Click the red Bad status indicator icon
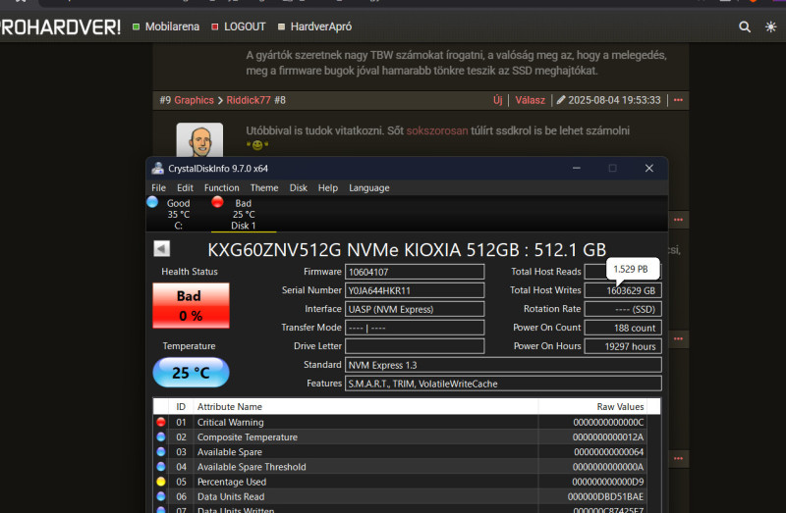The width and height of the screenshot is (786, 513). (217, 202)
